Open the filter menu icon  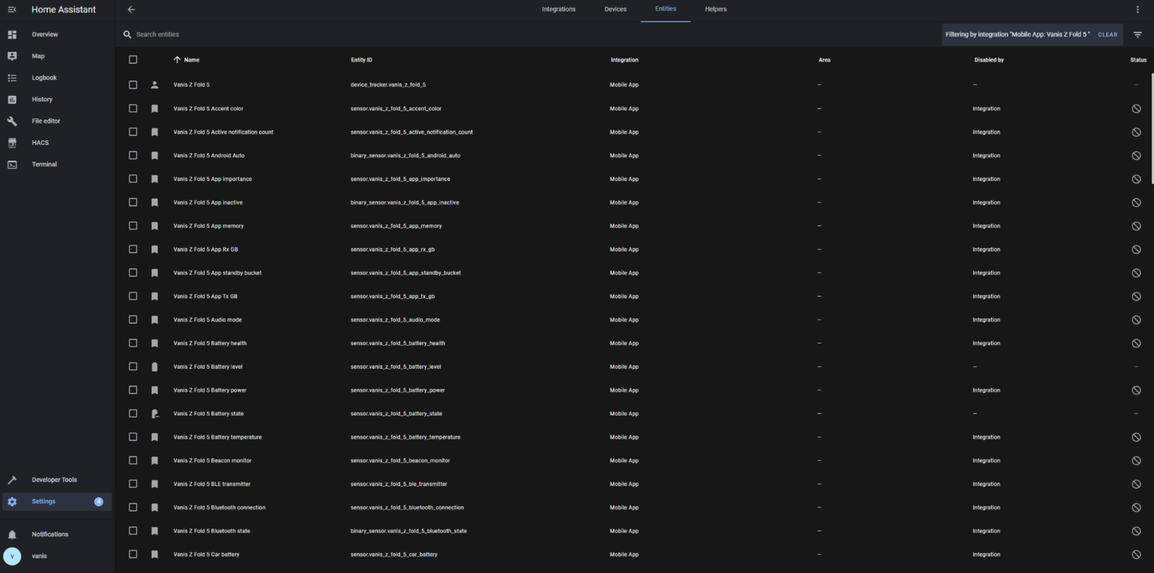click(1137, 35)
